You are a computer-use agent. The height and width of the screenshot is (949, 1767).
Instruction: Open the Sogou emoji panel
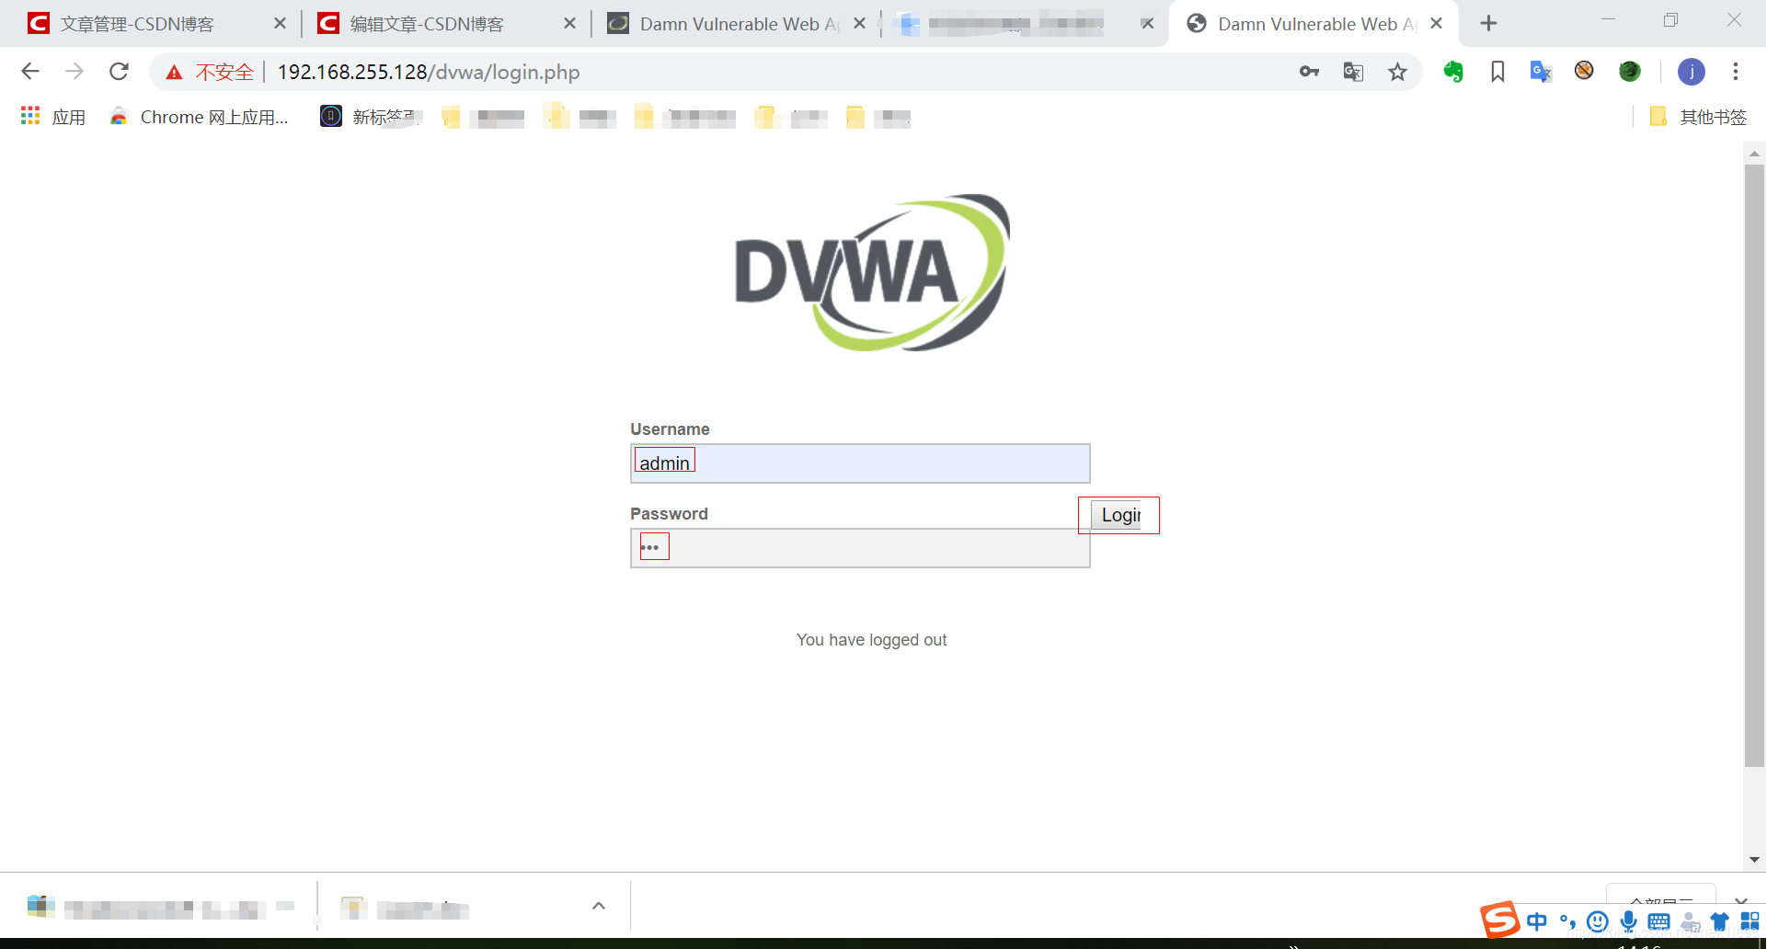(x=1598, y=921)
